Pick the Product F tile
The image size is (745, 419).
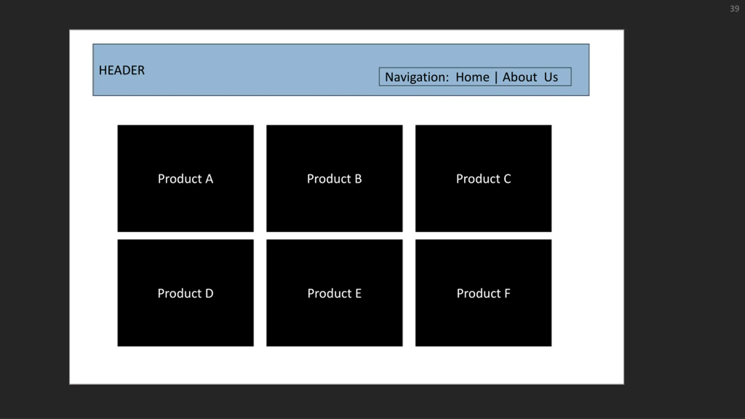pos(483,293)
